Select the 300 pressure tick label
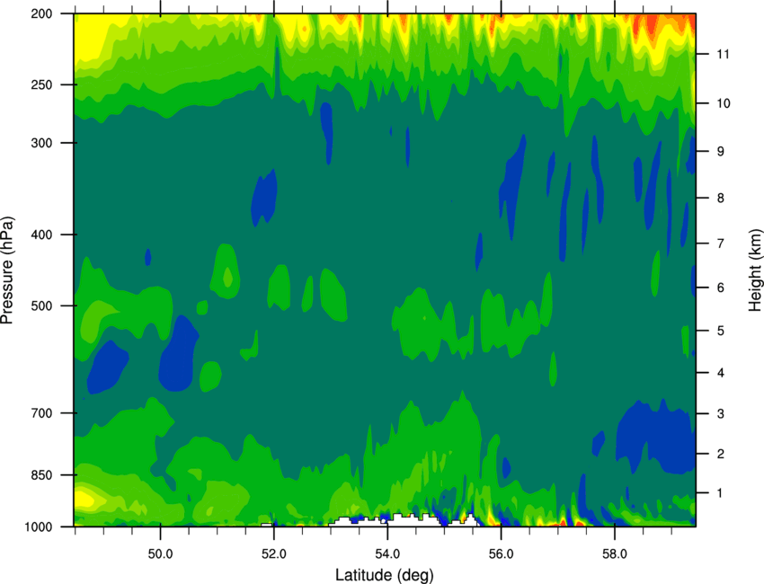Viewport: 764px width, 584px height. (41, 143)
